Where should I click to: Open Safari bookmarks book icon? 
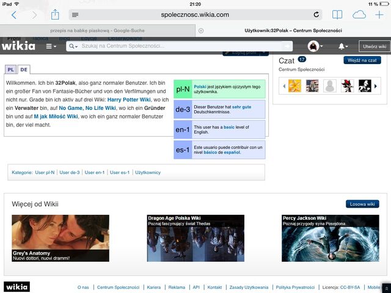337,15
